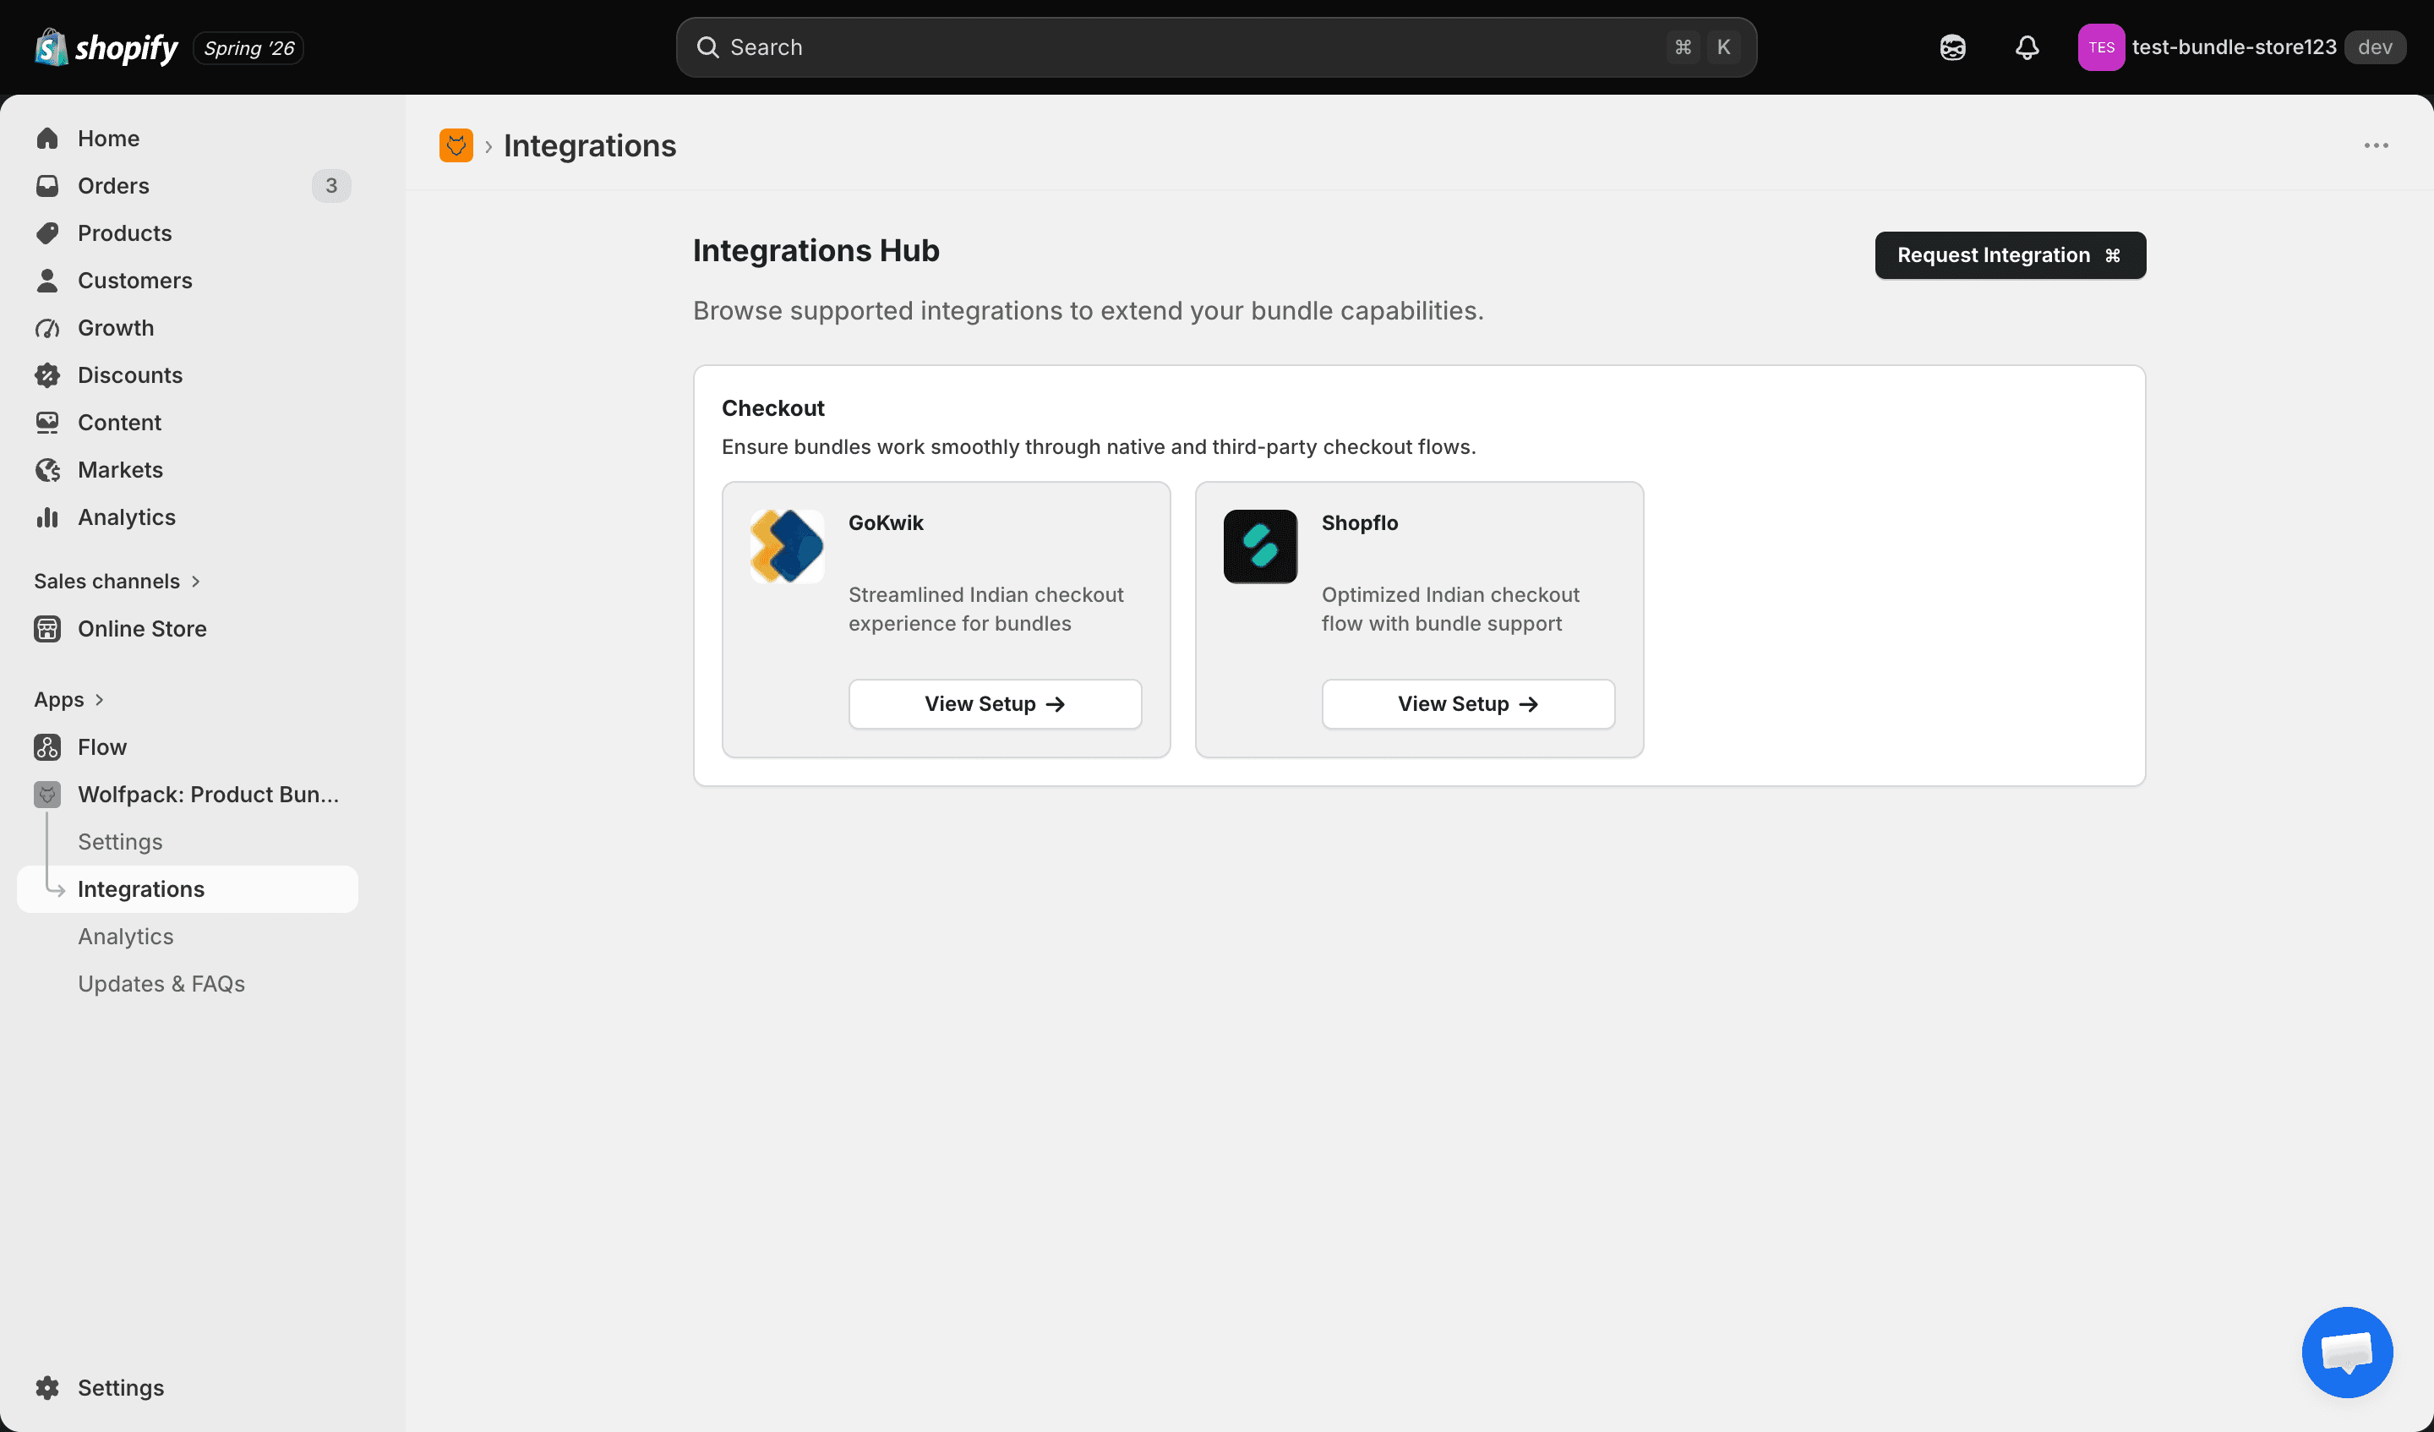The width and height of the screenshot is (2434, 1432).
Task: Open Online Store sales channel
Action: (x=188, y=628)
